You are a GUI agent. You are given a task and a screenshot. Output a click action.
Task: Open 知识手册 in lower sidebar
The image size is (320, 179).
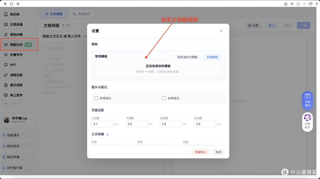pos(18,157)
